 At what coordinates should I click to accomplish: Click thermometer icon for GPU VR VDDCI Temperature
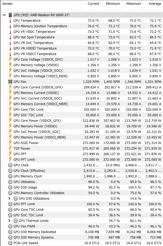coord(10,54)
